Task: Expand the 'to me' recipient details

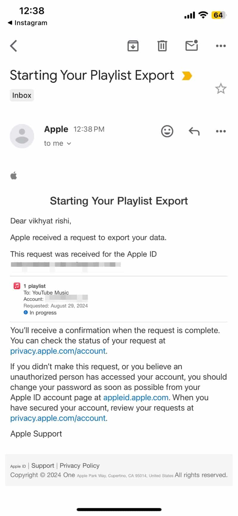Action: pyautogui.click(x=58, y=143)
